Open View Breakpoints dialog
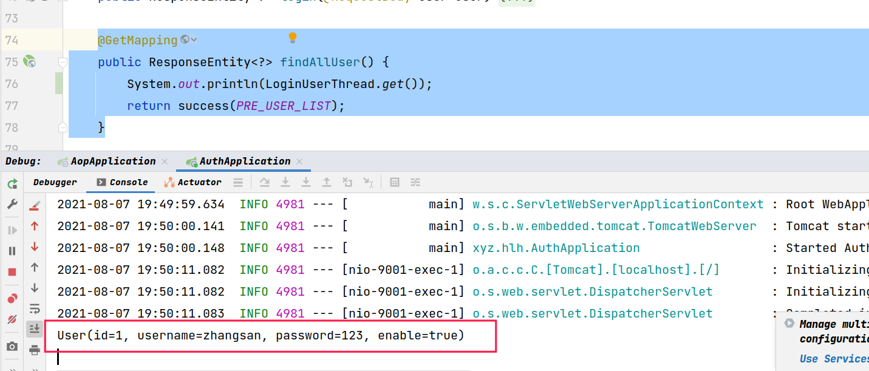 (12, 298)
